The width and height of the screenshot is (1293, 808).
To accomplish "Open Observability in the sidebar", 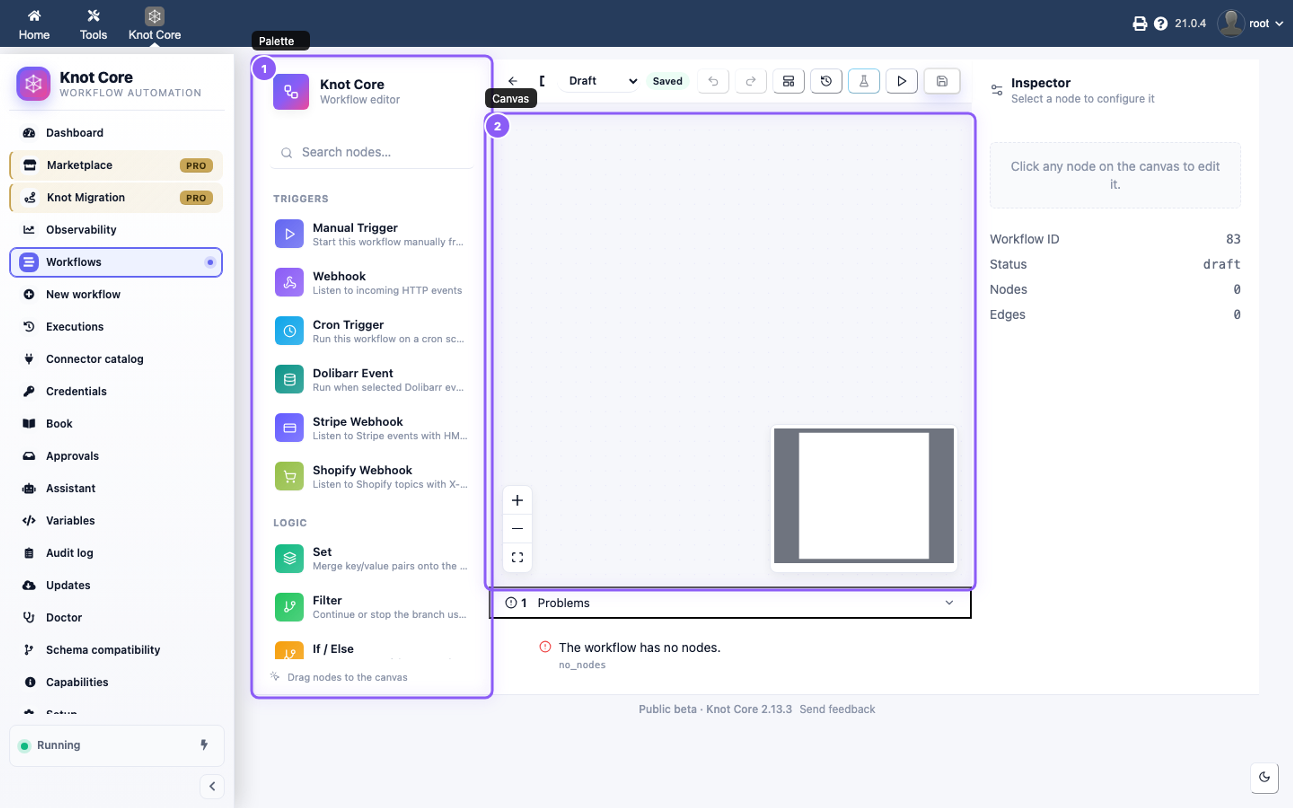I will (x=116, y=230).
